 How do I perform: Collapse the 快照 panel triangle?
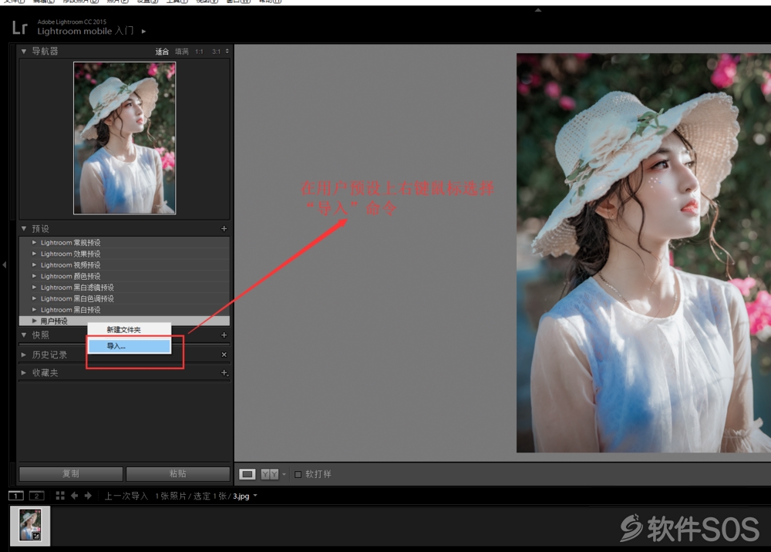click(x=24, y=335)
